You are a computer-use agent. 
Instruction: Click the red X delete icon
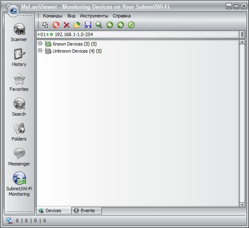tap(67, 25)
